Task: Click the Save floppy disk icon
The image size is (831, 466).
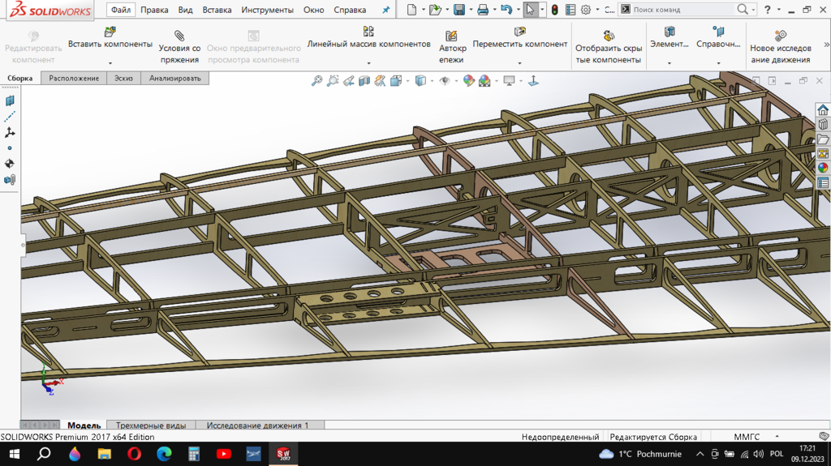Action: coord(459,10)
